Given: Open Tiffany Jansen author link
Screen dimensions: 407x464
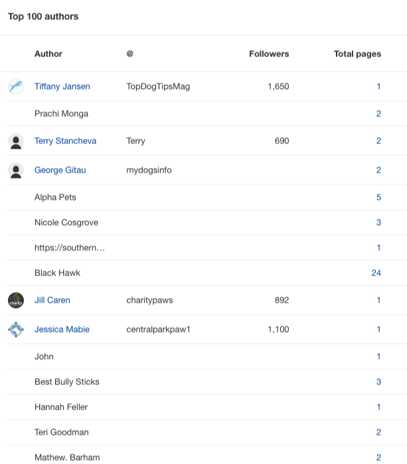Looking at the screenshot, I should tap(62, 86).
